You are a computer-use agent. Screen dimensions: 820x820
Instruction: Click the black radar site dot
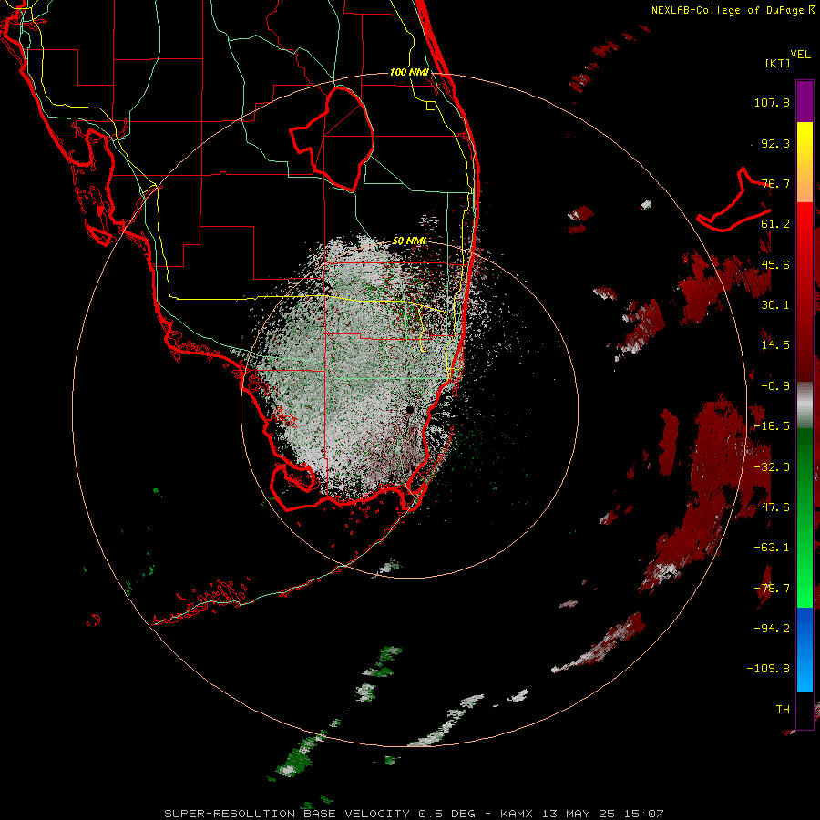(x=409, y=409)
